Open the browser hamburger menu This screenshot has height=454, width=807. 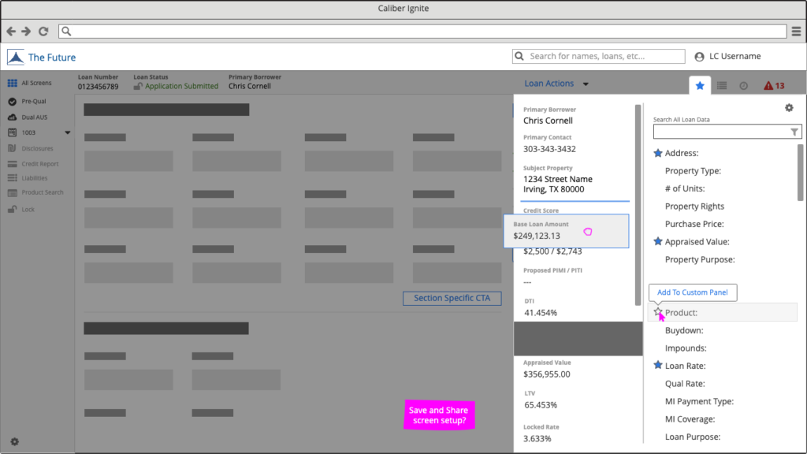[796, 32]
